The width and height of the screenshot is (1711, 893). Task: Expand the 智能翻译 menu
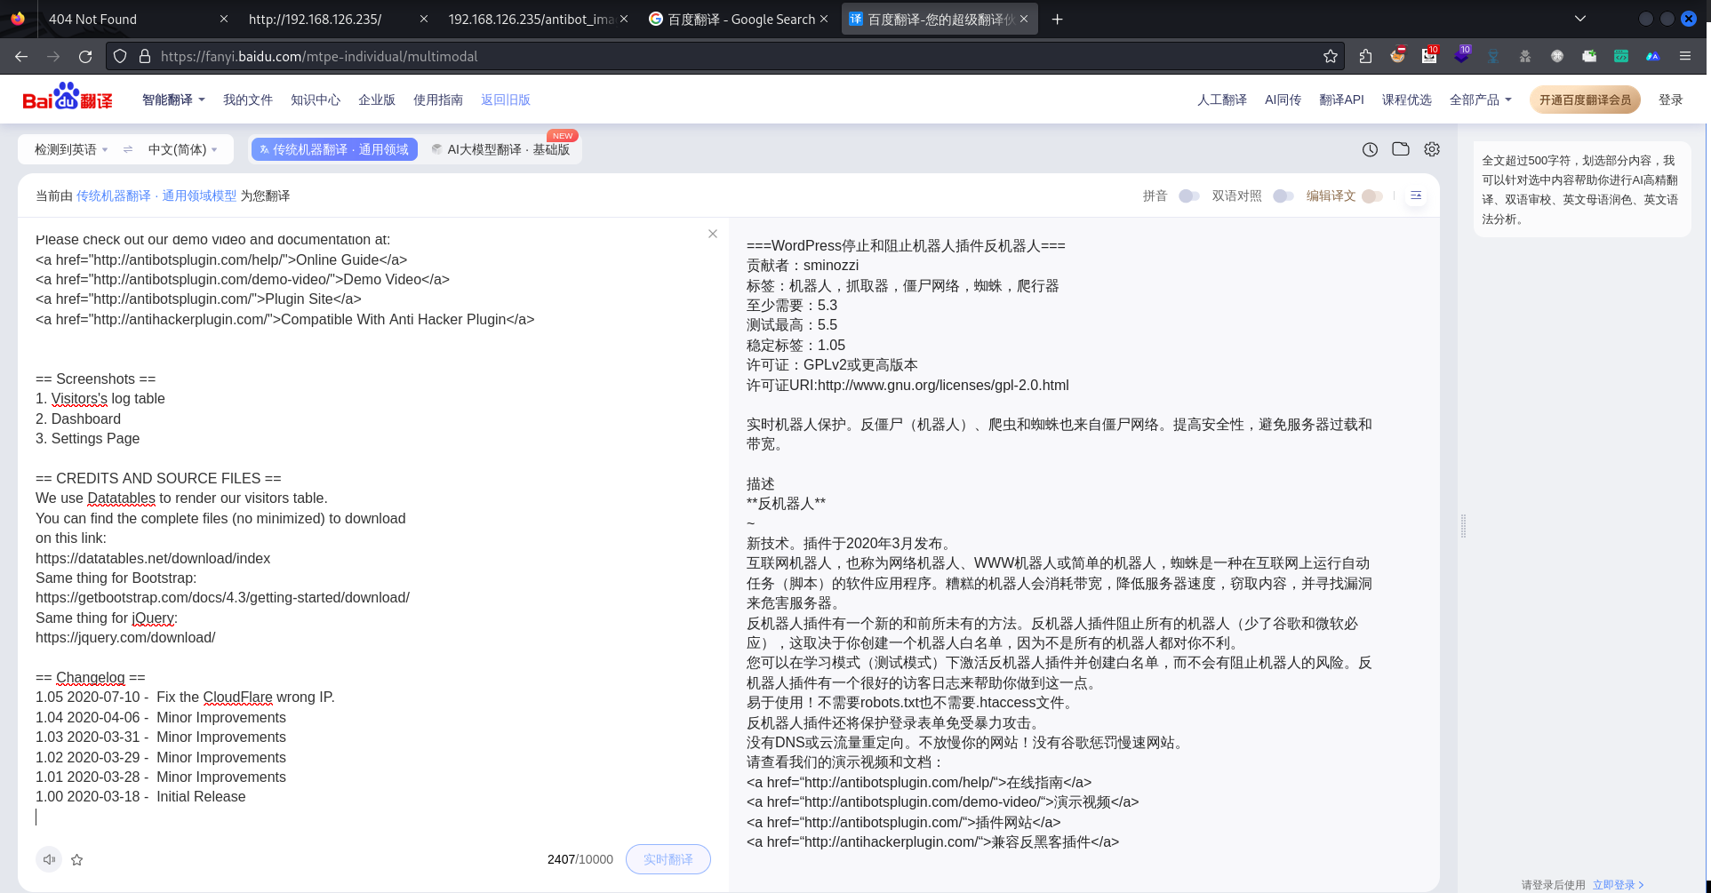click(x=173, y=100)
